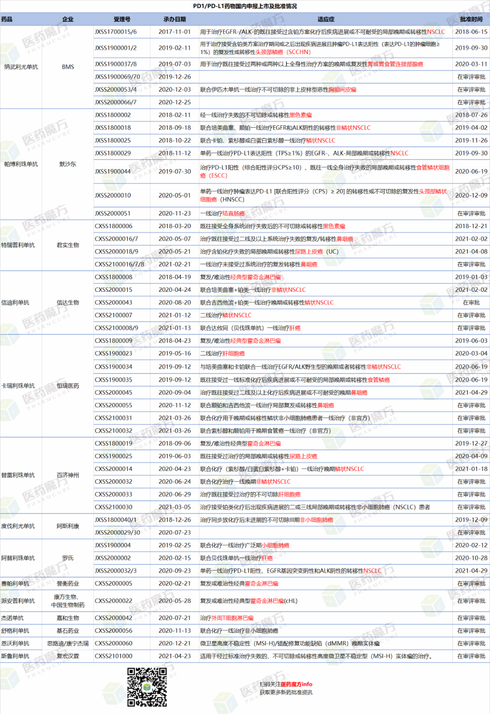Select the company cell '思路迪/康宁杰瑞'
Screen dimensions: 490x714
point(68,643)
